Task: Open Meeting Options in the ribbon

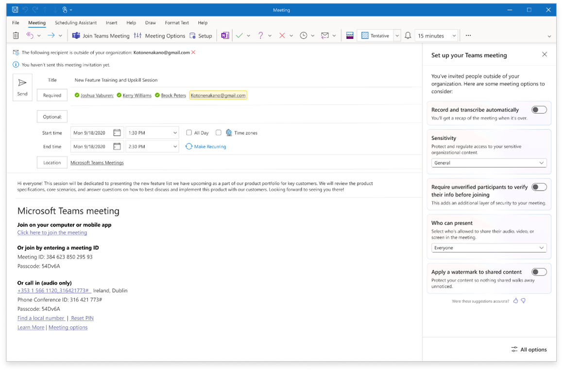Action: pos(159,35)
